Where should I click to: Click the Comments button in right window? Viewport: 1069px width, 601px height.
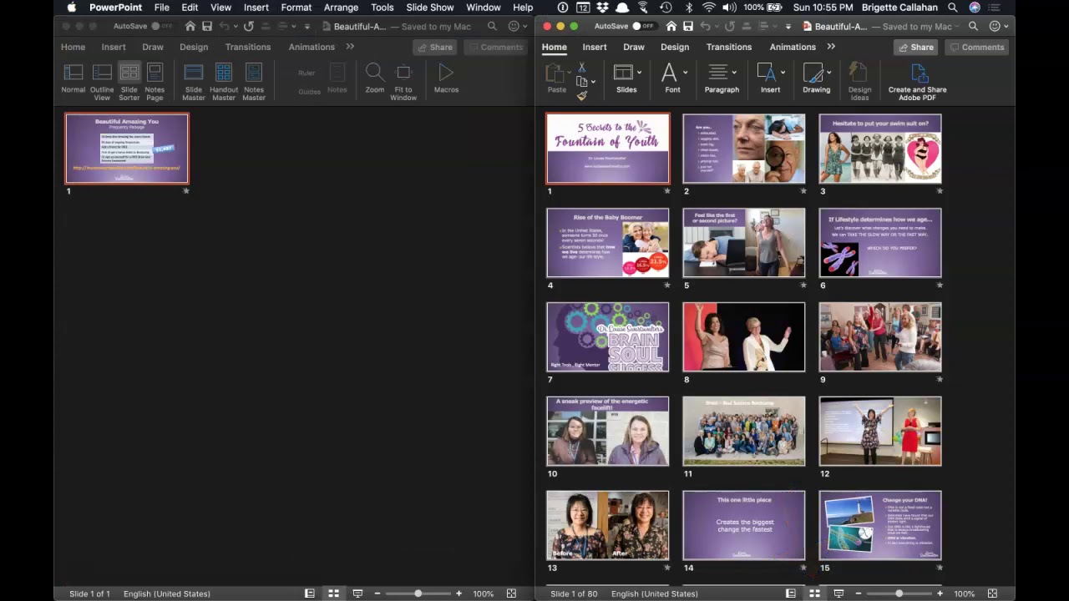(976, 47)
